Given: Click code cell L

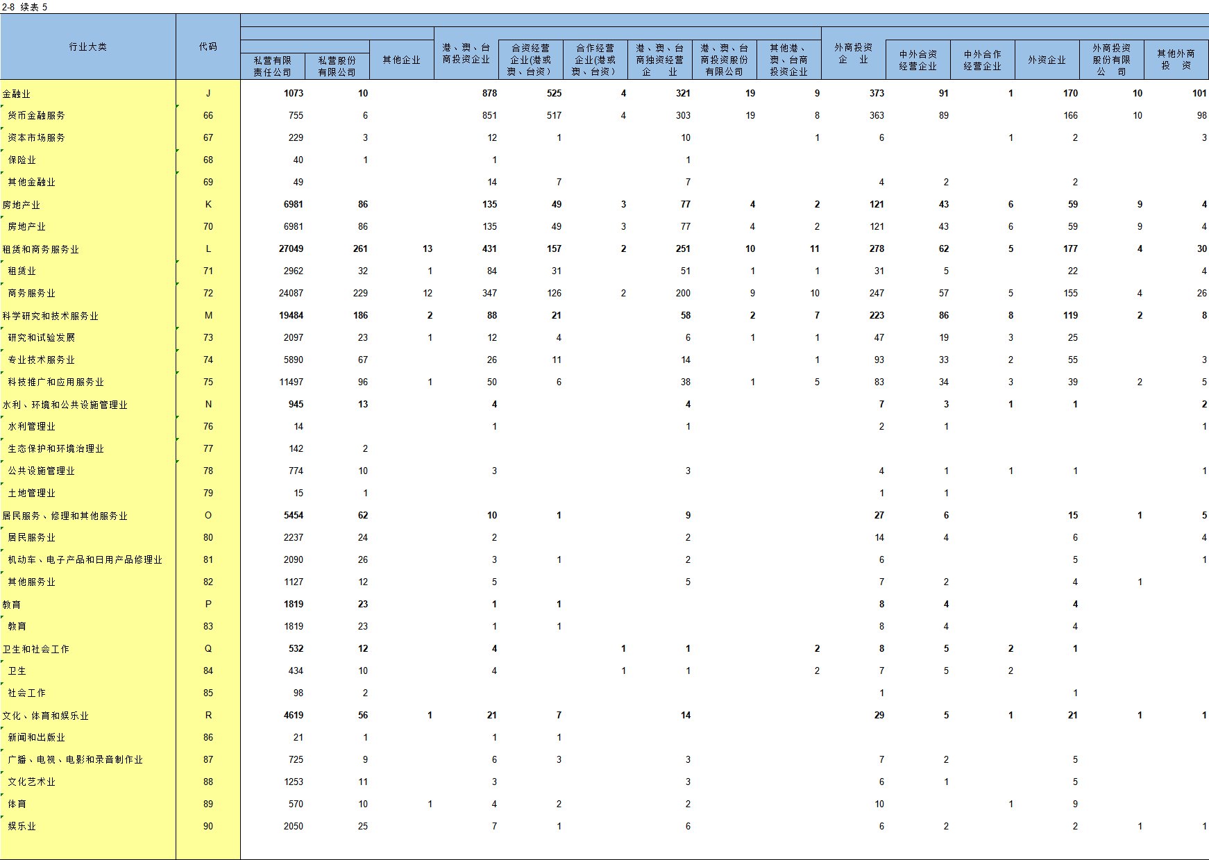Looking at the screenshot, I should pyautogui.click(x=208, y=248).
